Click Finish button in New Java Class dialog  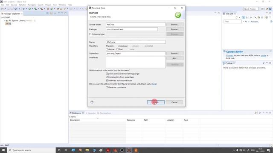[156, 102]
